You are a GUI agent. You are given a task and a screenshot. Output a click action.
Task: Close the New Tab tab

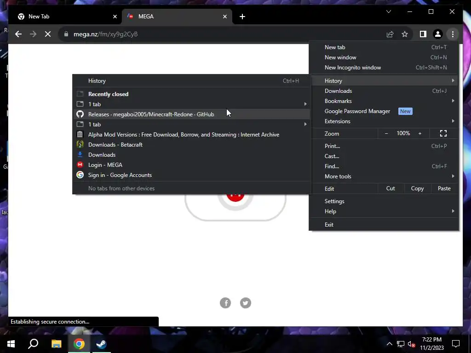pyautogui.click(x=115, y=17)
